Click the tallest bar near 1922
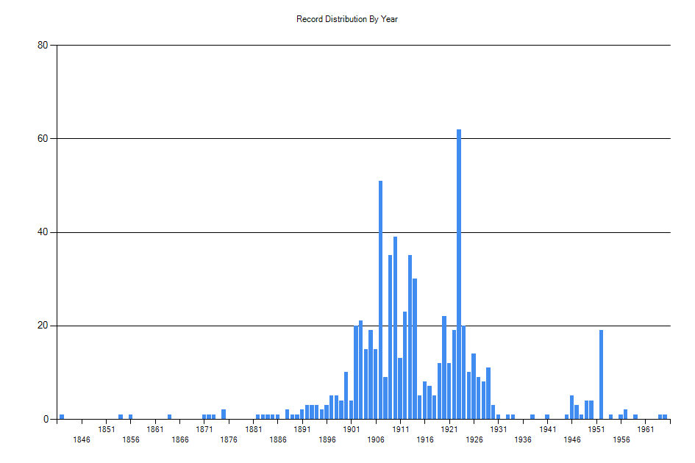695x463 pixels. (459, 272)
